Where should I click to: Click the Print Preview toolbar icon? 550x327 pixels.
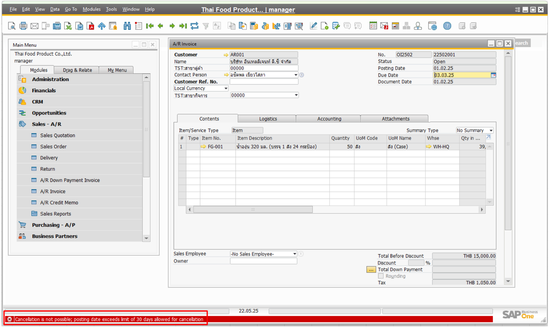pos(12,26)
